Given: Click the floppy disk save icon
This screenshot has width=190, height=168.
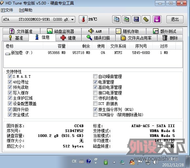Looking at the screenshot, I should pos(136,19).
